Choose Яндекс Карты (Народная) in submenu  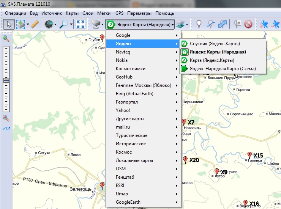click(223, 52)
